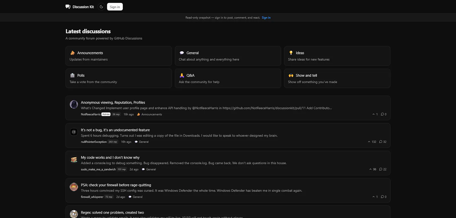Image resolution: width=456 pixels, height=218 pixels.
Task: Click nullPointerException avatar image
Action: [74, 132]
